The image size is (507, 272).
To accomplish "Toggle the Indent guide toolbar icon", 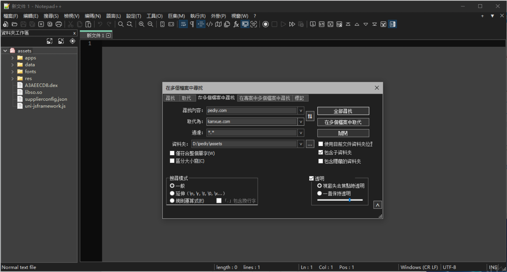I will (201, 24).
